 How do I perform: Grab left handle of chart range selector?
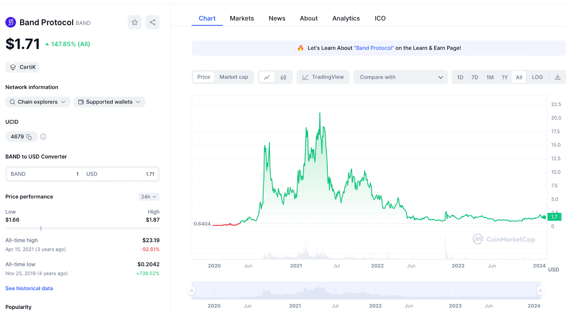point(192,291)
